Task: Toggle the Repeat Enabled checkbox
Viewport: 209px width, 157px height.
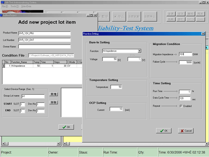Action: (181, 106)
